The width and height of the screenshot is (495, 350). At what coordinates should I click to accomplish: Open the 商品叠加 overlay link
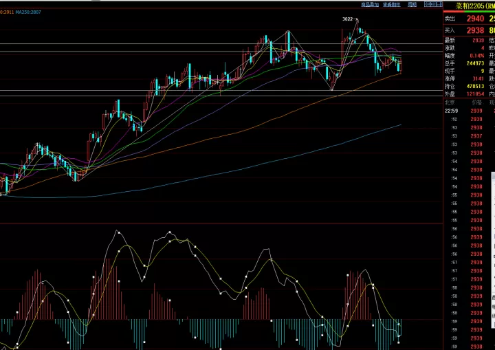tap(370, 4)
